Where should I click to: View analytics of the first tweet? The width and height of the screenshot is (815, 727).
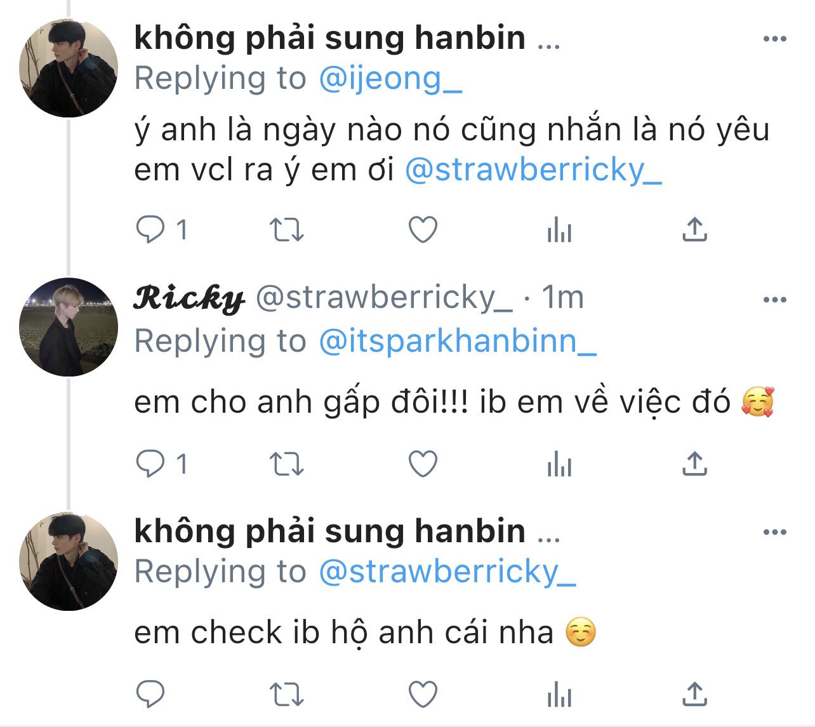pyautogui.click(x=559, y=230)
